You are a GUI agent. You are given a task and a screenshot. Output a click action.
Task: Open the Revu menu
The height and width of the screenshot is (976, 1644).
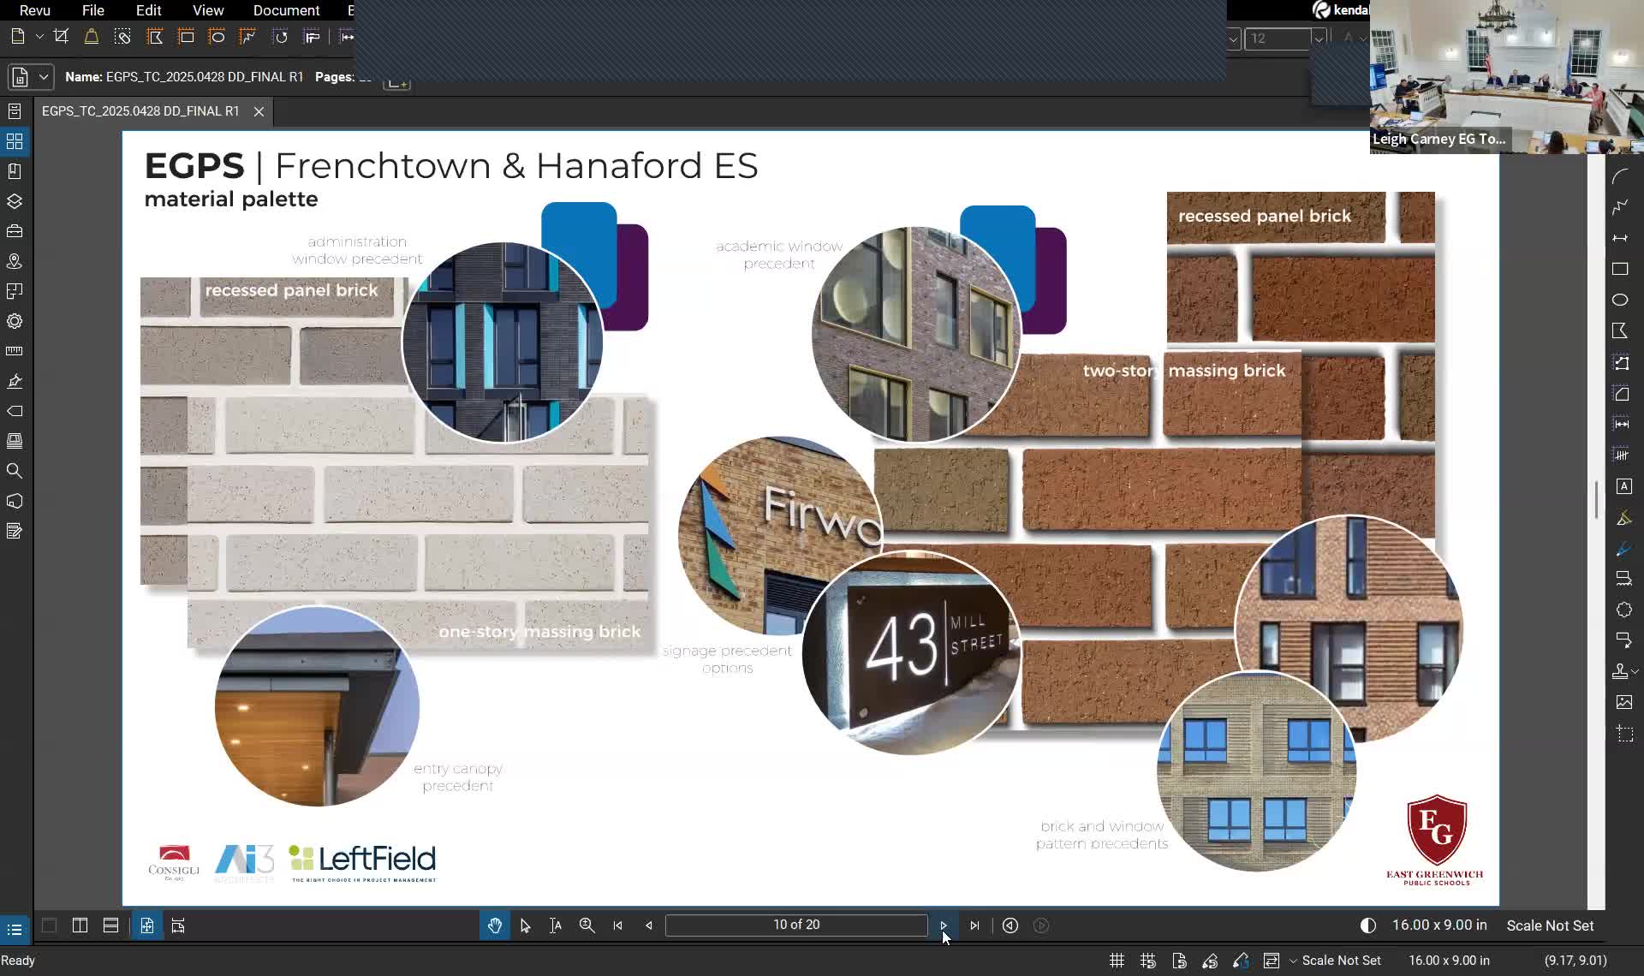(35, 10)
